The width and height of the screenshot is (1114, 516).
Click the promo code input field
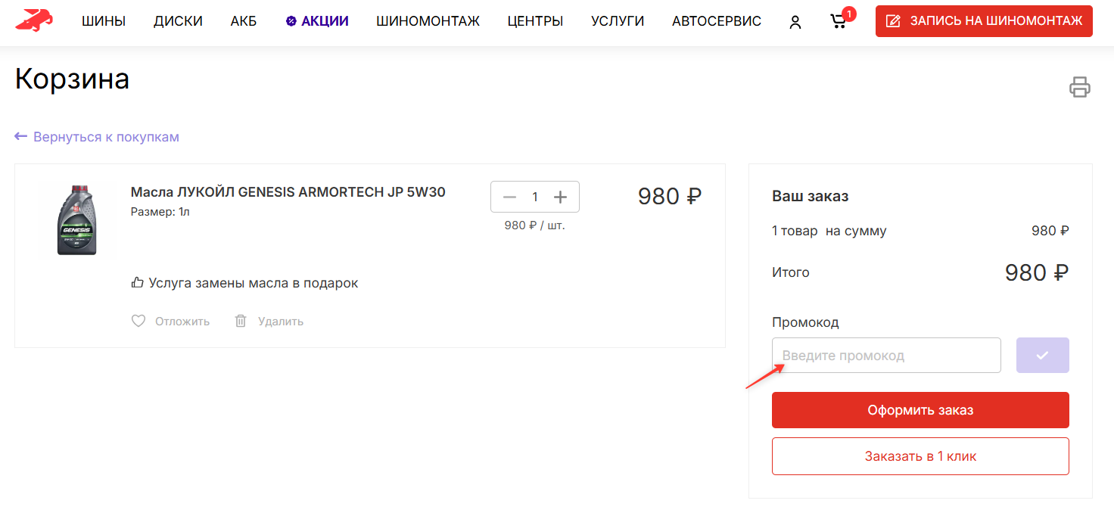(885, 355)
